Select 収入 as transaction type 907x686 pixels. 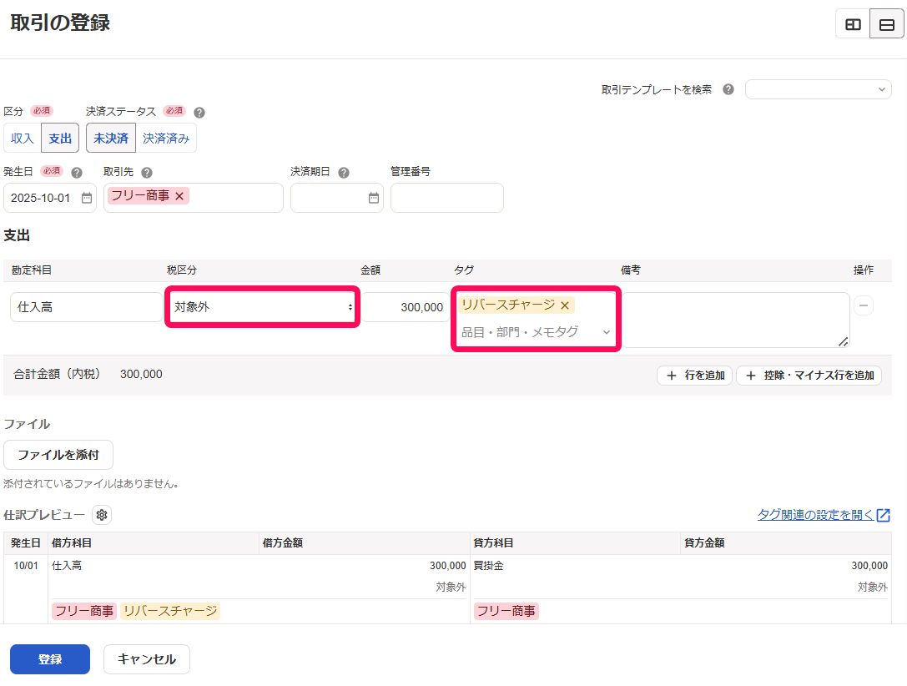coord(23,139)
